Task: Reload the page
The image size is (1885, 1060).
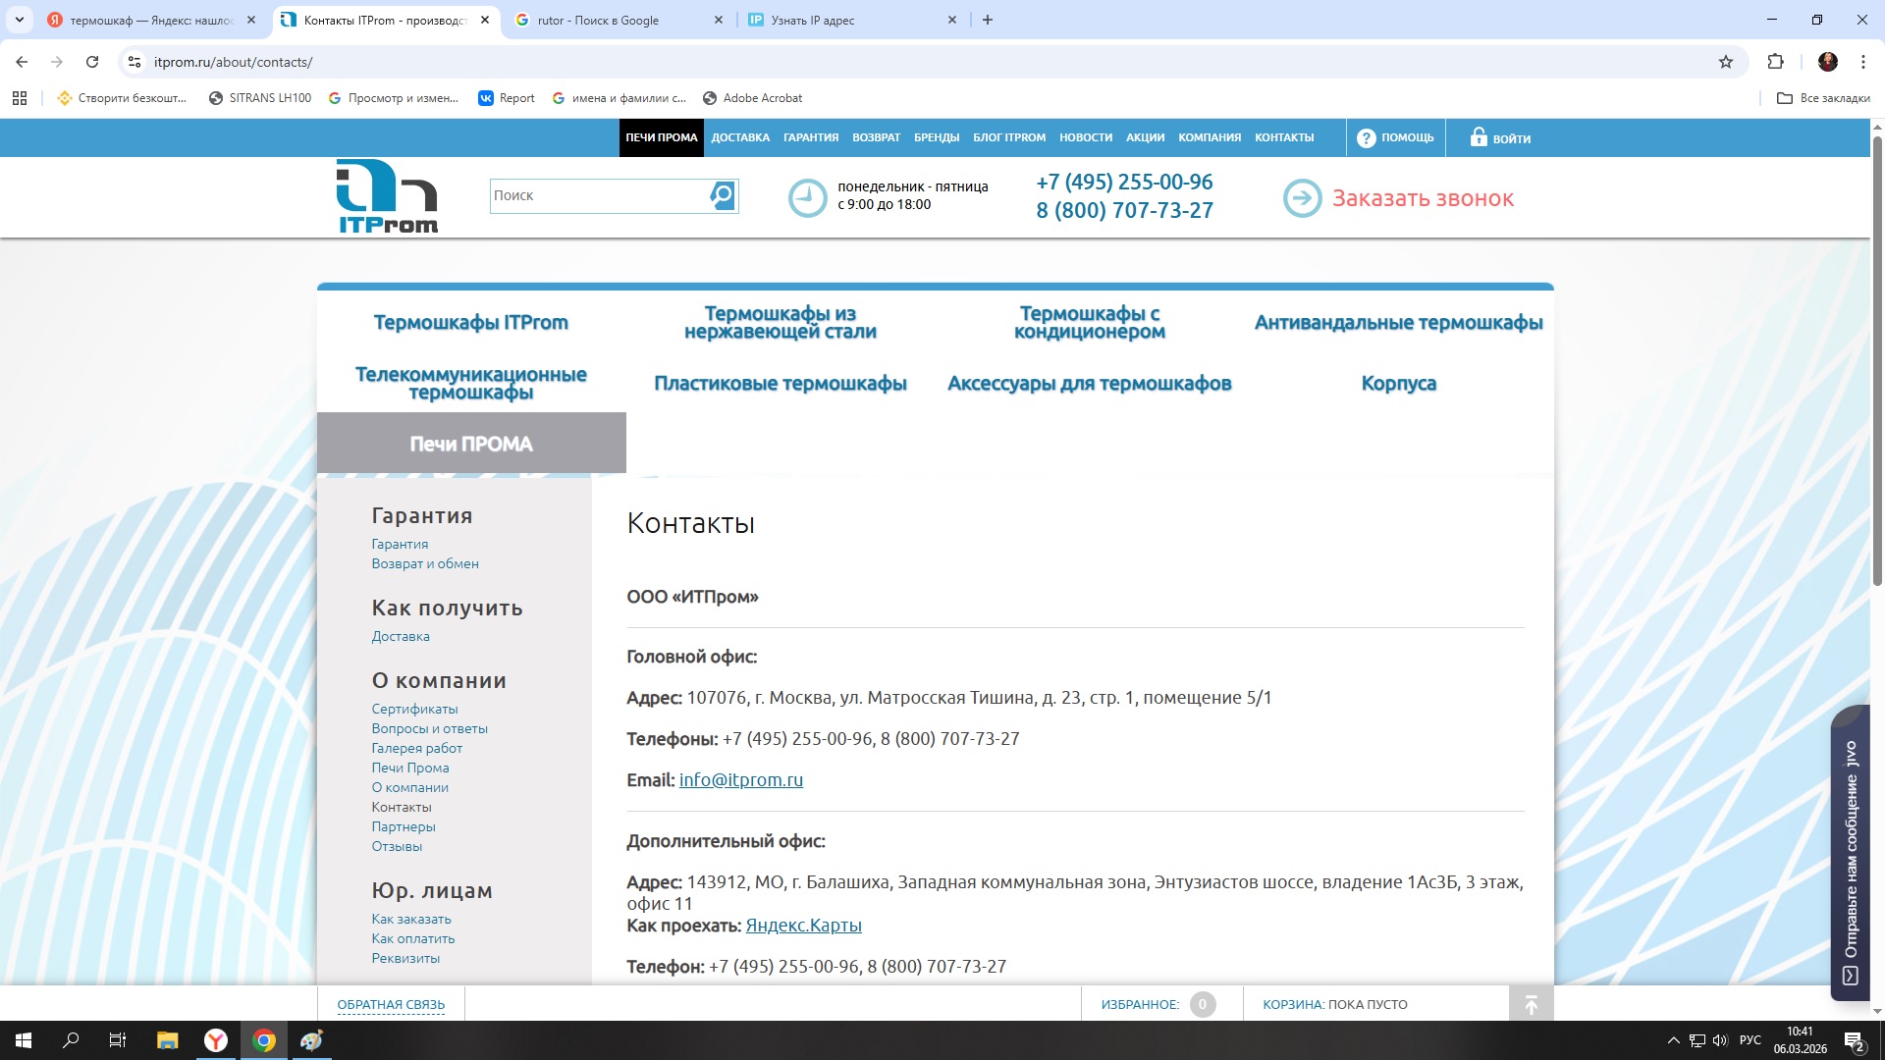Action: 92,62
